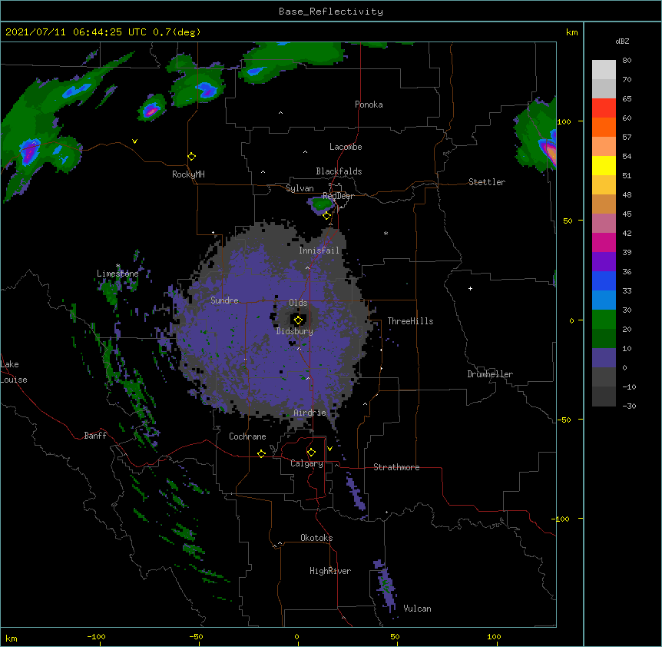The image size is (662, 647).
Task: Select the Blackfalds label
Action: (x=339, y=171)
